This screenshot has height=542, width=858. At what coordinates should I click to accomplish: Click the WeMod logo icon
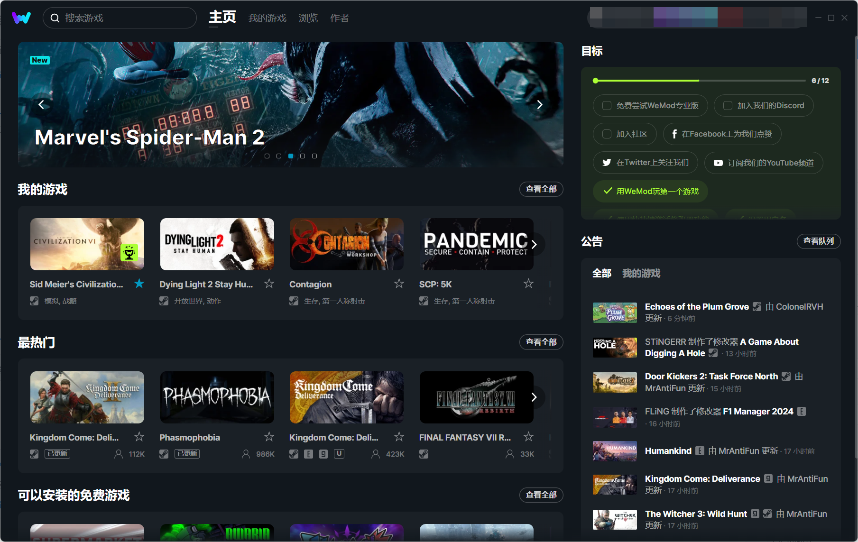(21, 18)
